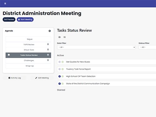156x117 pixels.
Task: Click the white circle icon on Tasks Status Review row
Action: click(x=9, y=55)
